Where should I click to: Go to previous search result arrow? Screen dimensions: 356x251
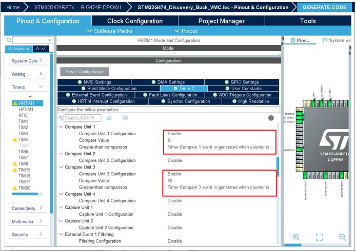(109, 118)
